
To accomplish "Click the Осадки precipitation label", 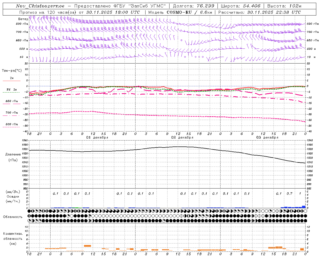I will (13, 196).
